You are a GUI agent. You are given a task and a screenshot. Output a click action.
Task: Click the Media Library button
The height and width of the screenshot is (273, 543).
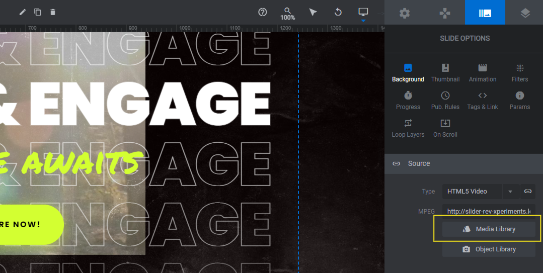point(489,229)
